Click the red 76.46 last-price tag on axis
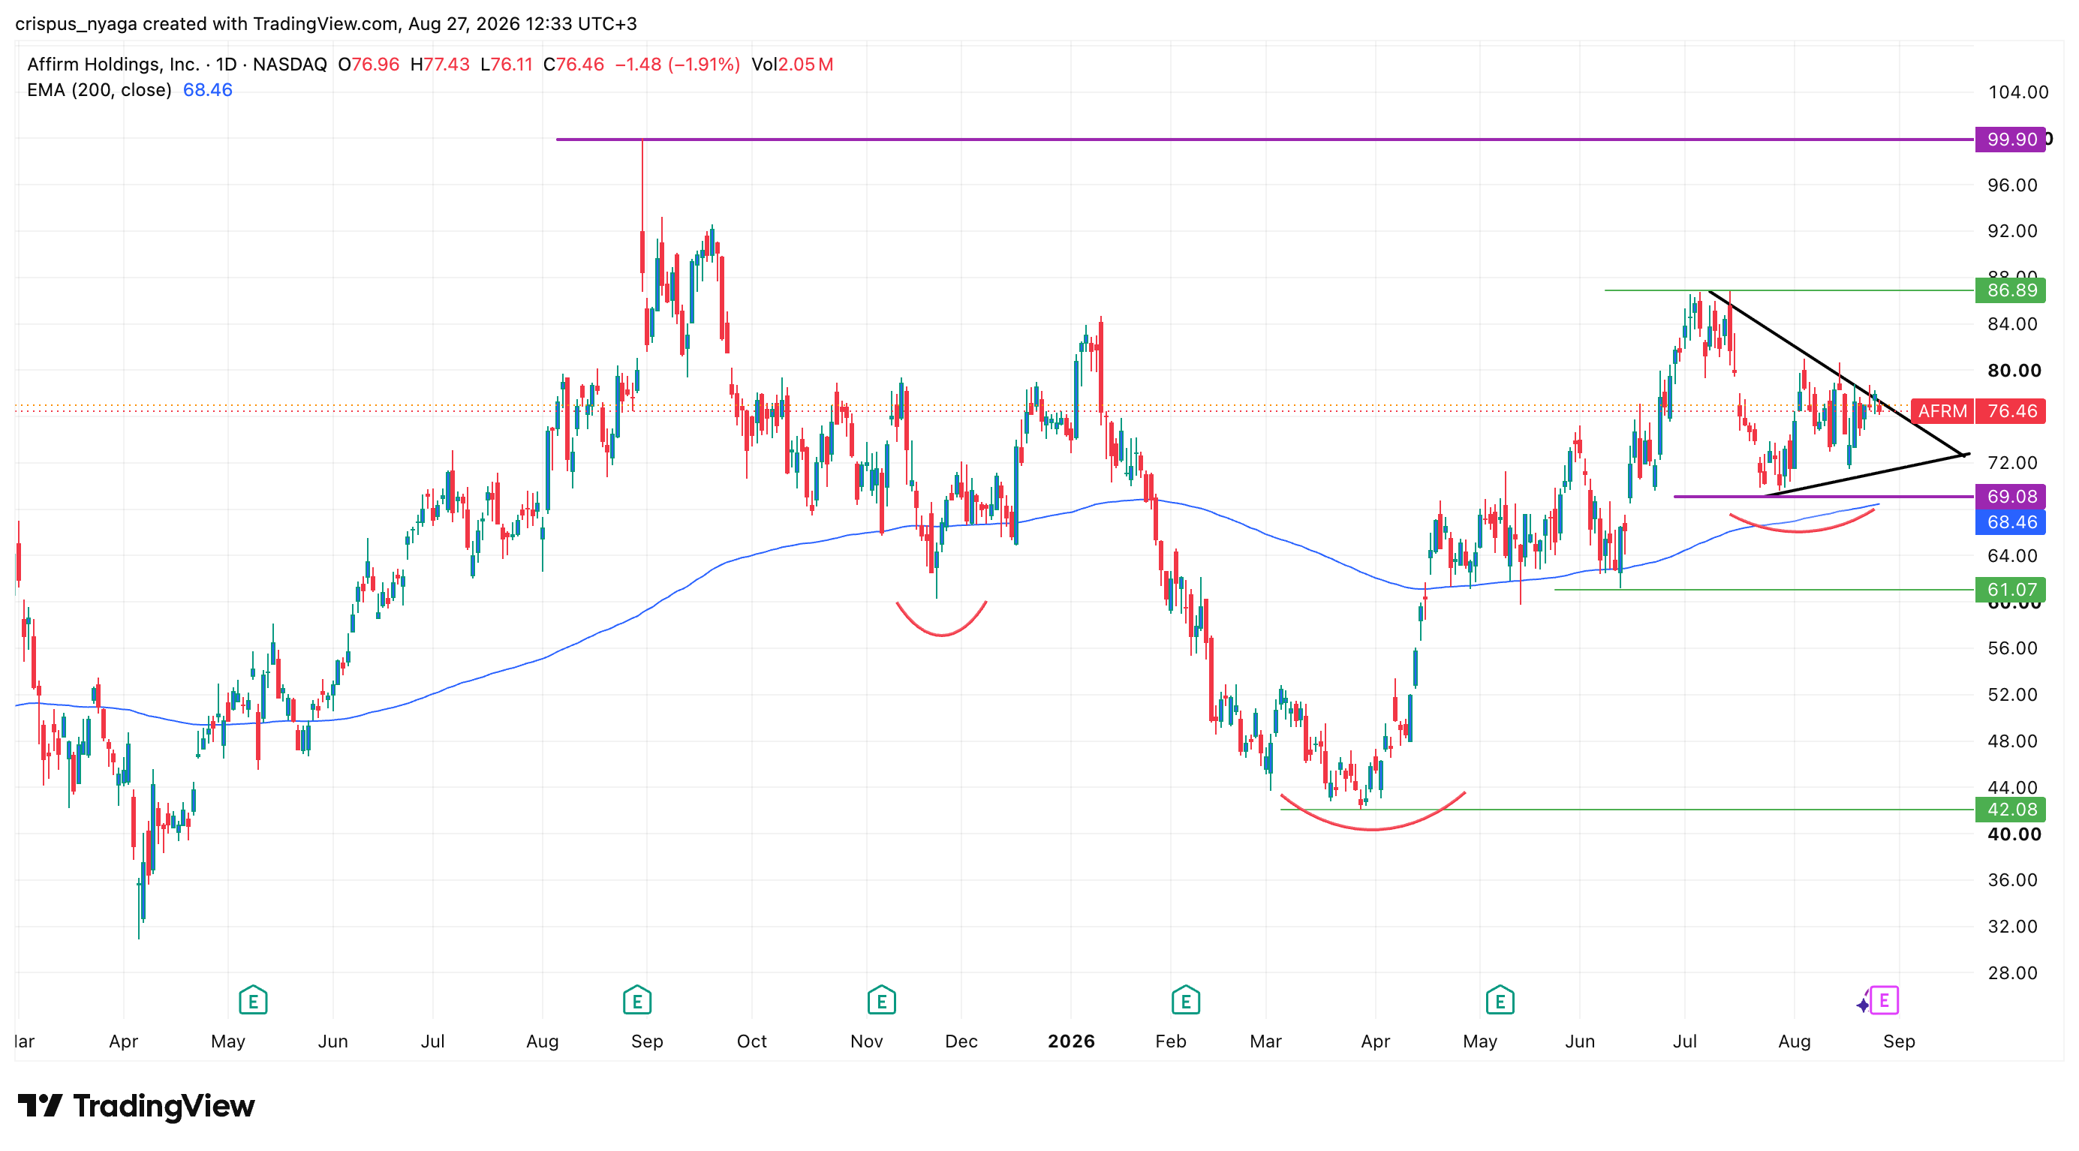The image size is (2079, 1151). (x=2011, y=411)
